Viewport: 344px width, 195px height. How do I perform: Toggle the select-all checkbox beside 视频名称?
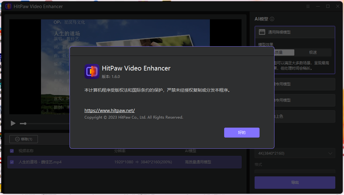(12, 151)
